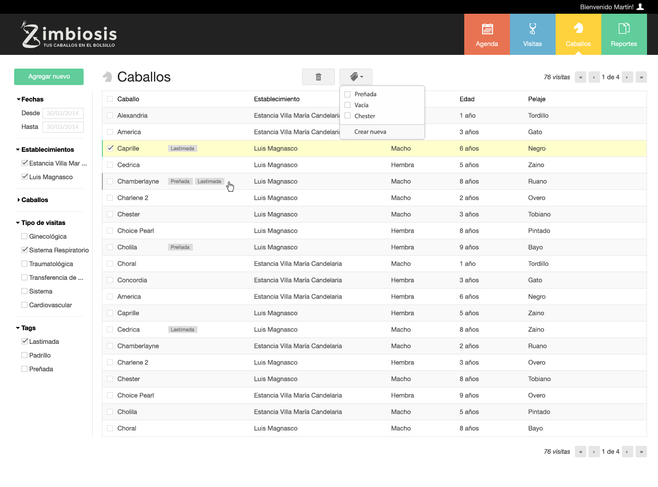
Task: Uncheck Estancia Villa Mar establishment filter
Action: coord(25,163)
